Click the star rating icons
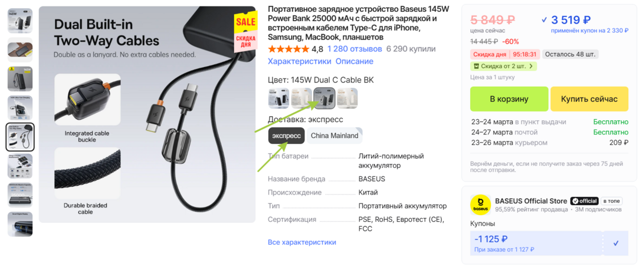Screen dimensions: 643x273 point(288,49)
